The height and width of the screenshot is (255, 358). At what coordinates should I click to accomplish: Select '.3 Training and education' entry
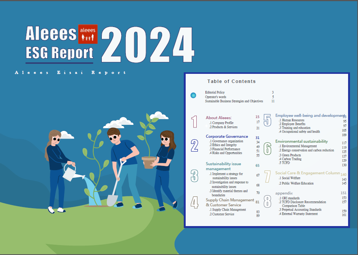[295, 128]
